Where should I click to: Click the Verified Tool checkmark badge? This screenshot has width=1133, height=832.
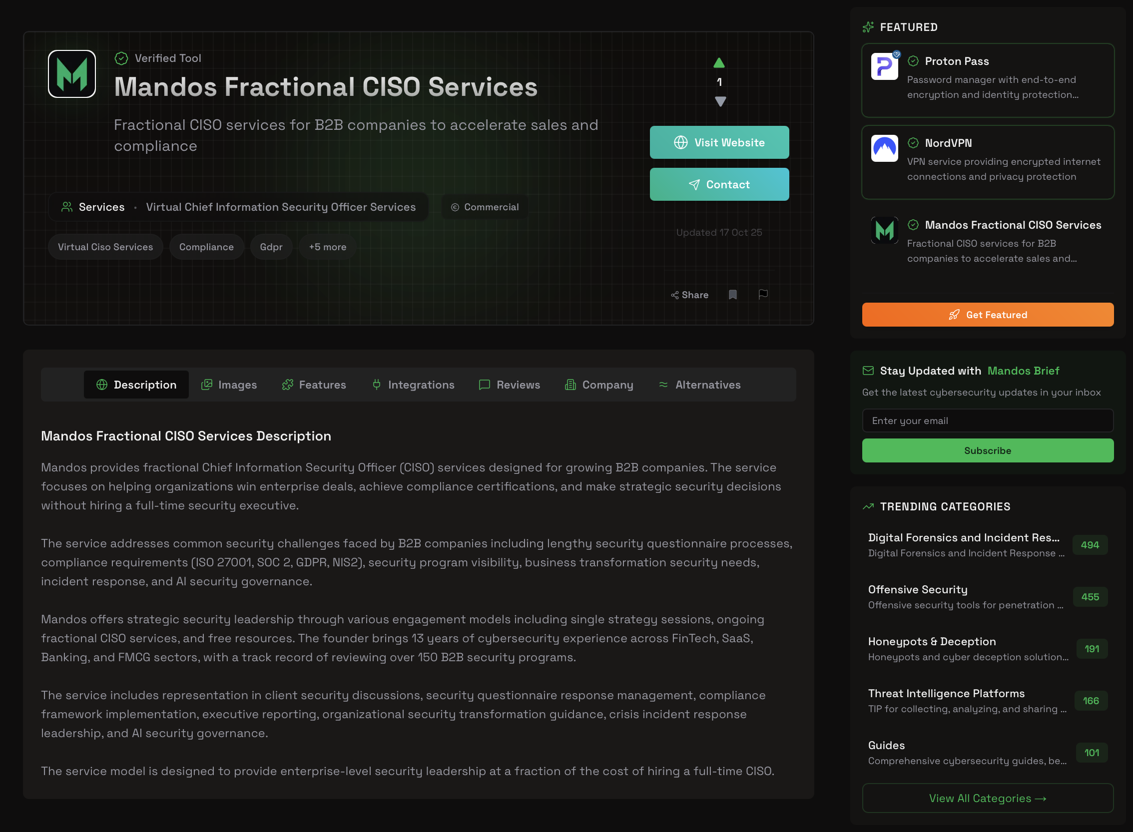(121, 58)
